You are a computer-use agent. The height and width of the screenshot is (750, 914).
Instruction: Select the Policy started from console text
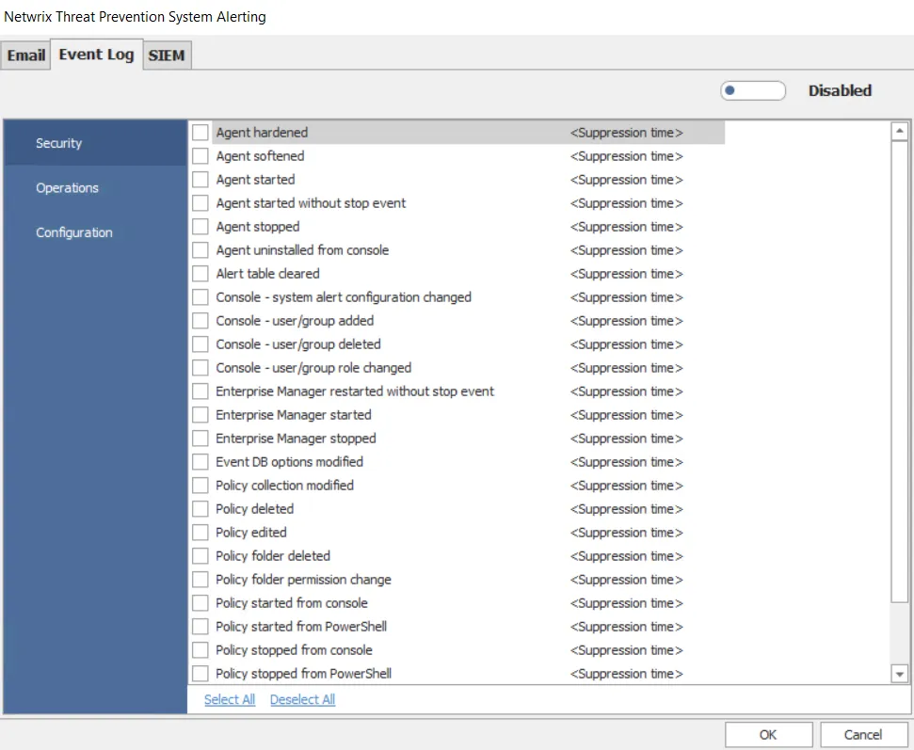click(292, 602)
